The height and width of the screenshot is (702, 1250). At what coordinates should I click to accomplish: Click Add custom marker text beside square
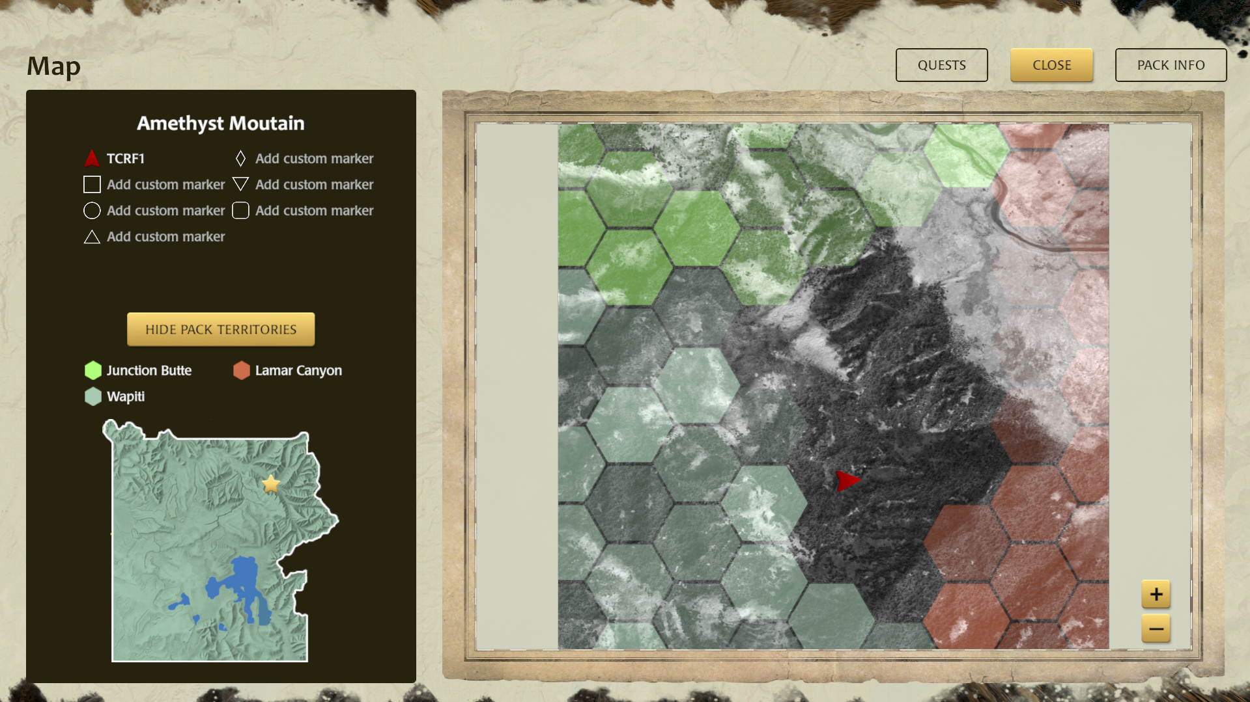click(x=165, y=185)
